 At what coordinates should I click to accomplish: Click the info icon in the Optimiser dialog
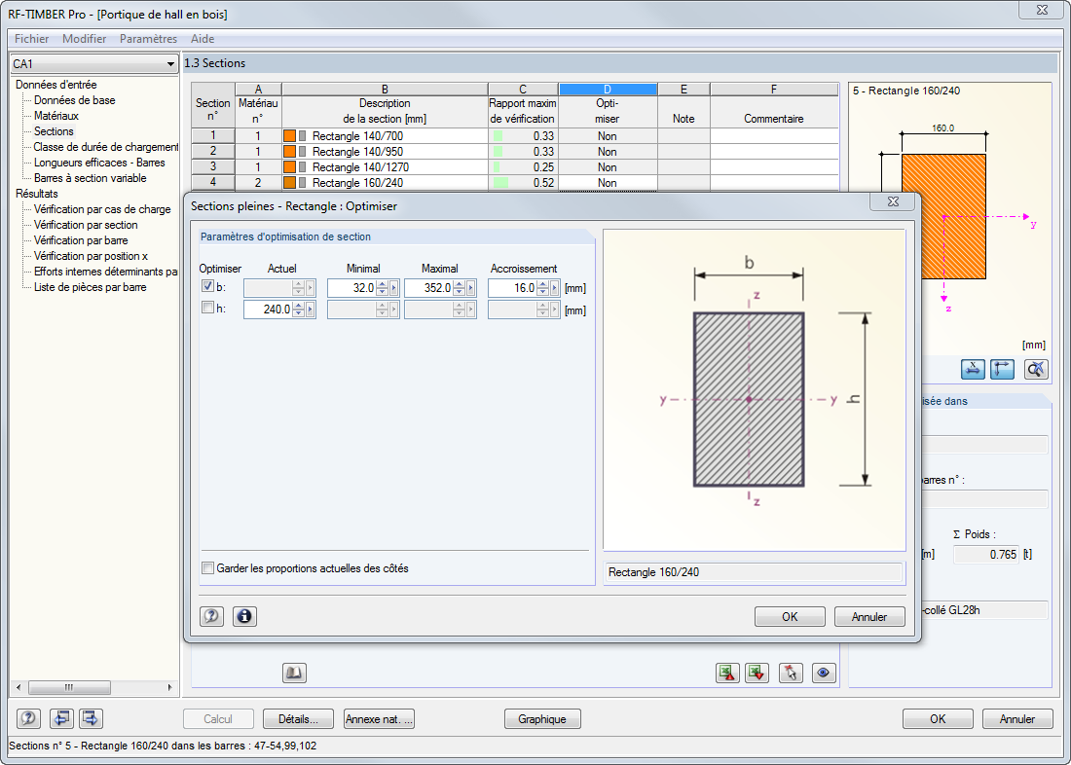pyautogui.click(x=243, y=617)
